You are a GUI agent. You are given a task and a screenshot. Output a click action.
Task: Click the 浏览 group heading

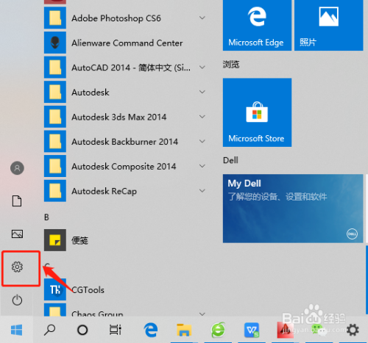point(231,65)
